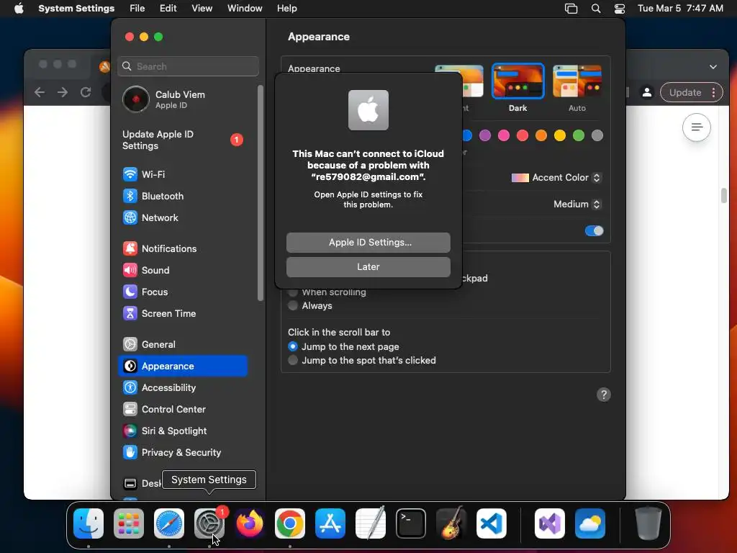The height and width of the screenshot is (553, 737).
Task: Open Focus settings in sidebar
Action: tap(182, 292)
